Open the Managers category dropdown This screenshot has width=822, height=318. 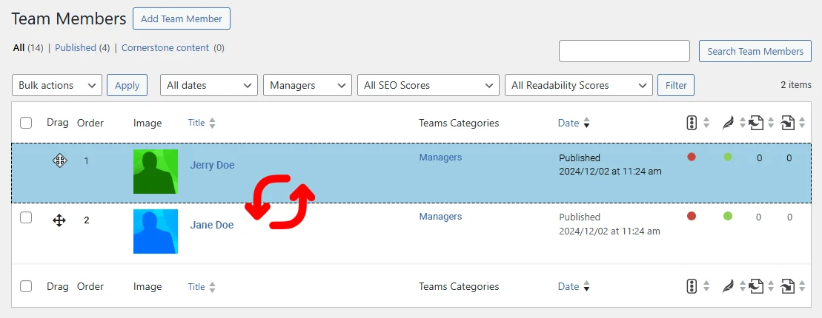[307, 85]
